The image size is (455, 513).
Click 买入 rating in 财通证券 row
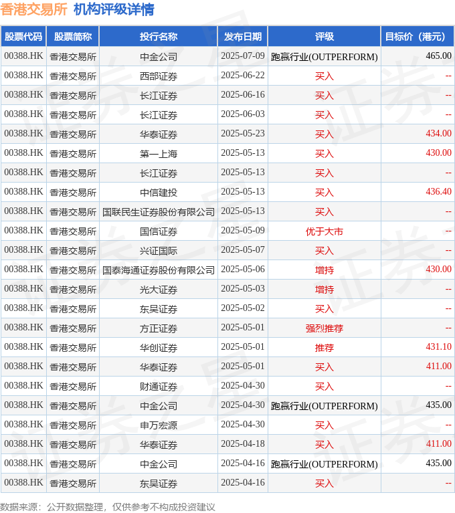(x=325, y=387)
